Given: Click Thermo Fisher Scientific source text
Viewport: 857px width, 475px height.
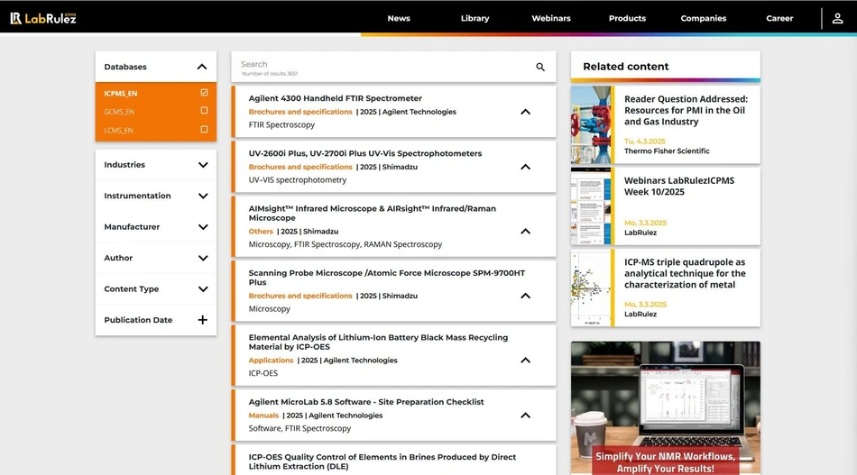Looking at the screenshot, I should (667, 151).
